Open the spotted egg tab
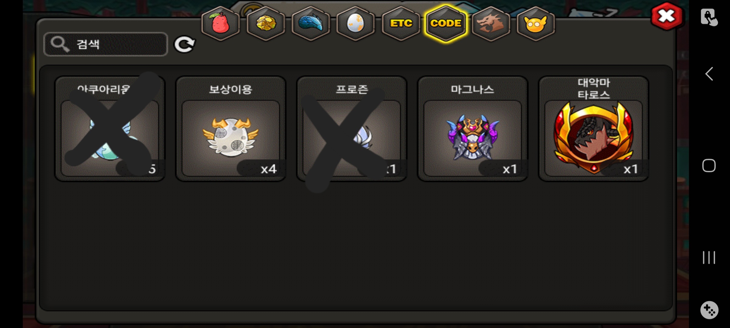The height and width of the screenshot is (328, 730). point(355,23)
